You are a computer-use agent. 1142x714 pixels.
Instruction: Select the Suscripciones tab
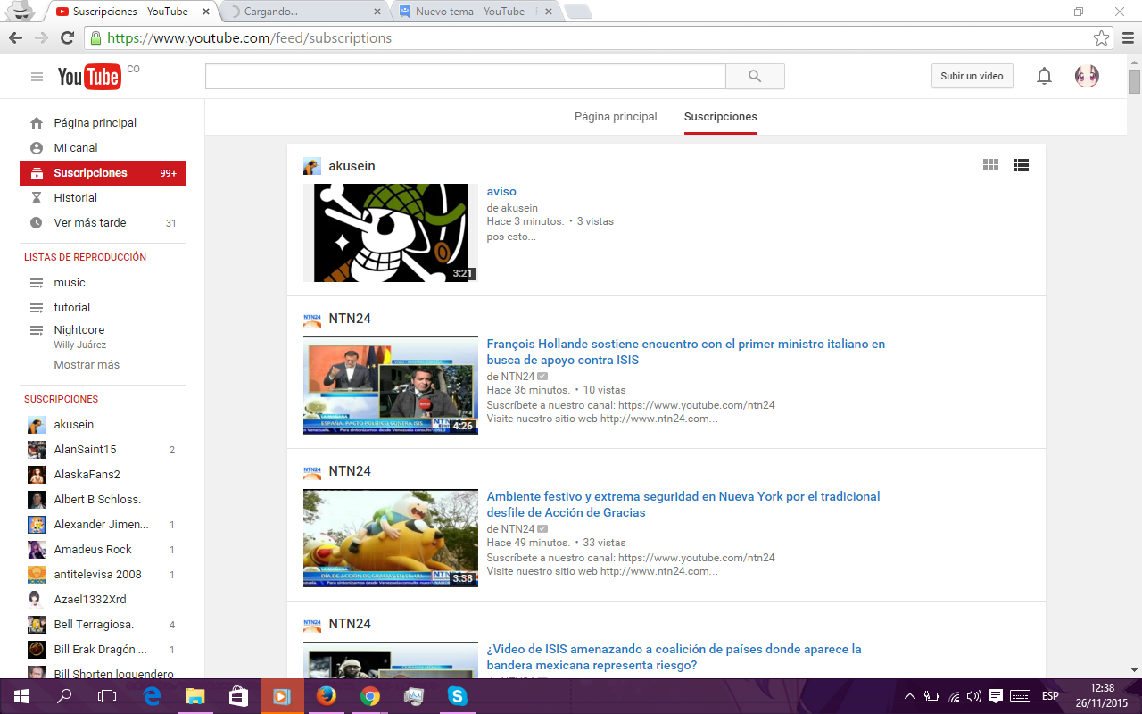[721, 117]
